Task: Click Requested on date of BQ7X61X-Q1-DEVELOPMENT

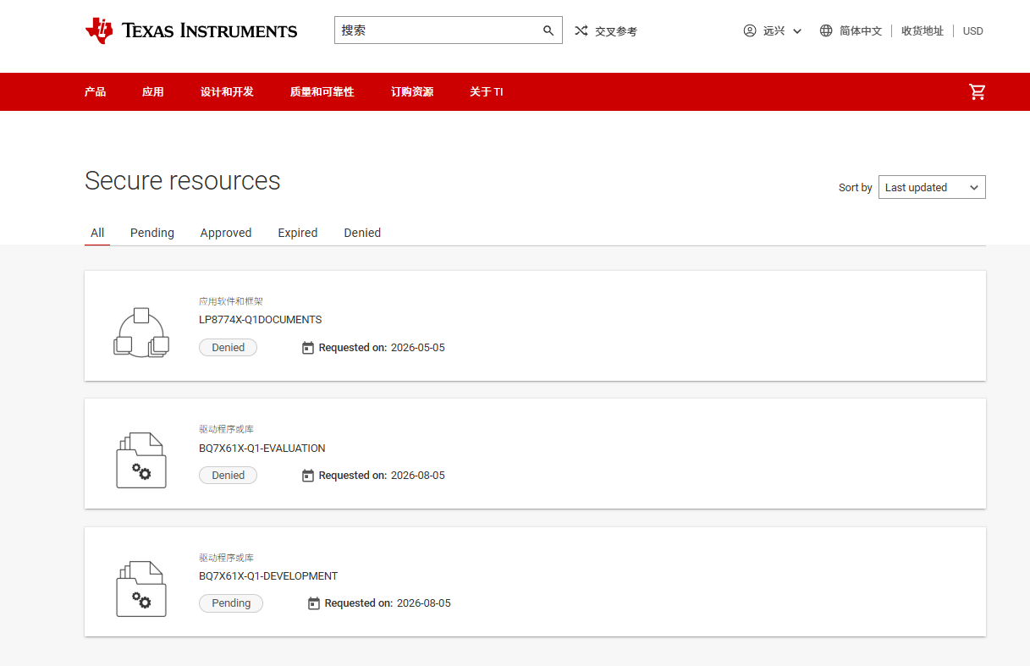Action: click(424, 603)
